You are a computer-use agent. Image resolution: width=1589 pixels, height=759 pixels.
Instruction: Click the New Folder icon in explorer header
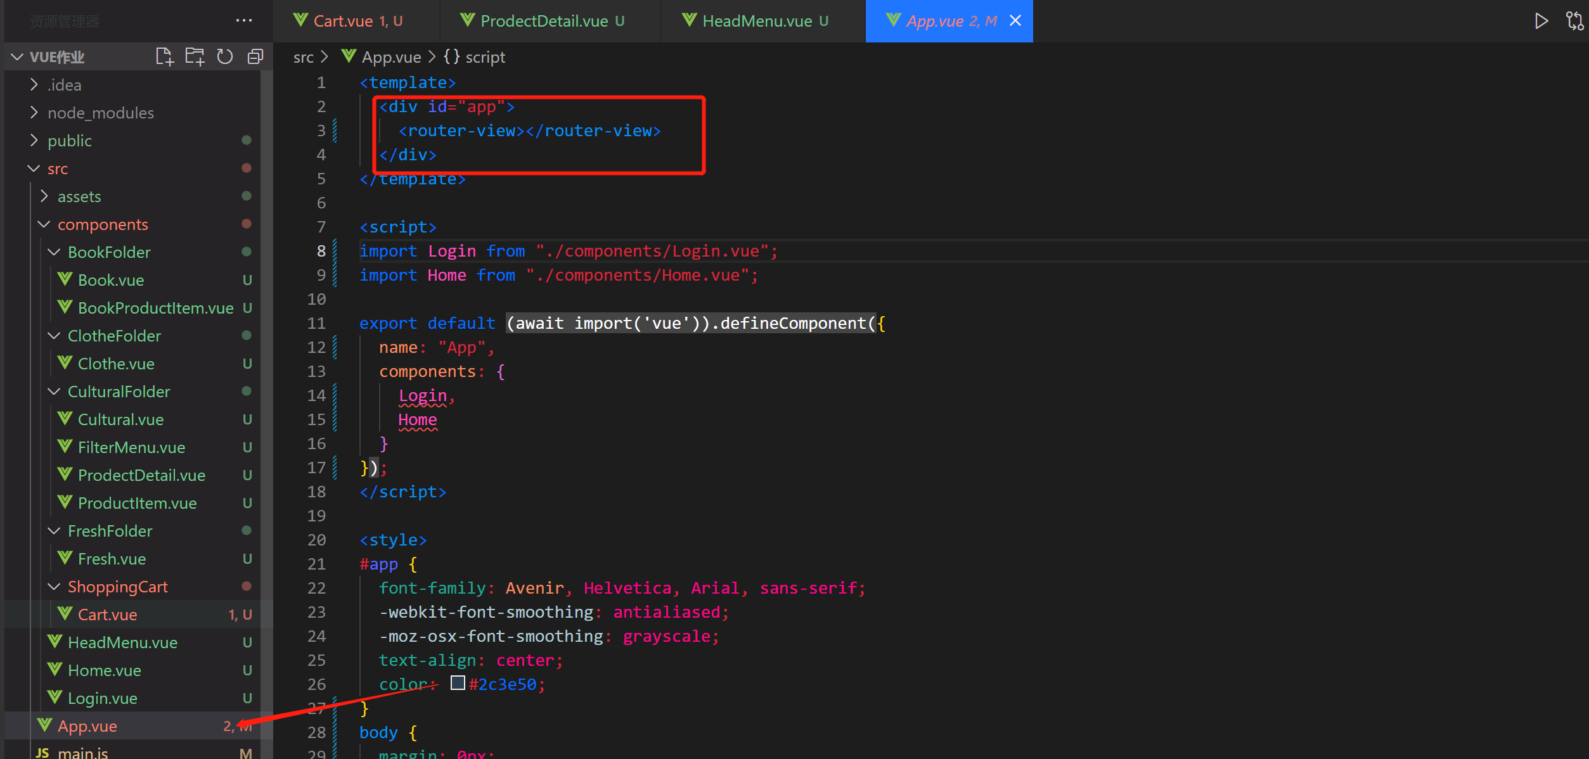(195, 57)
